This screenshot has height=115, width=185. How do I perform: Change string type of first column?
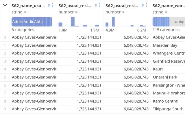tap(19, 12)
